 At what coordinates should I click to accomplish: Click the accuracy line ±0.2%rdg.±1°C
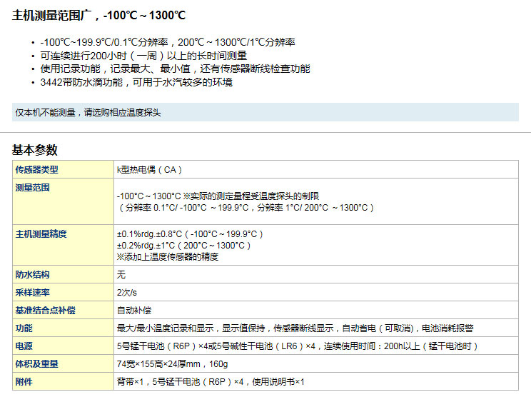pos(184,245)
